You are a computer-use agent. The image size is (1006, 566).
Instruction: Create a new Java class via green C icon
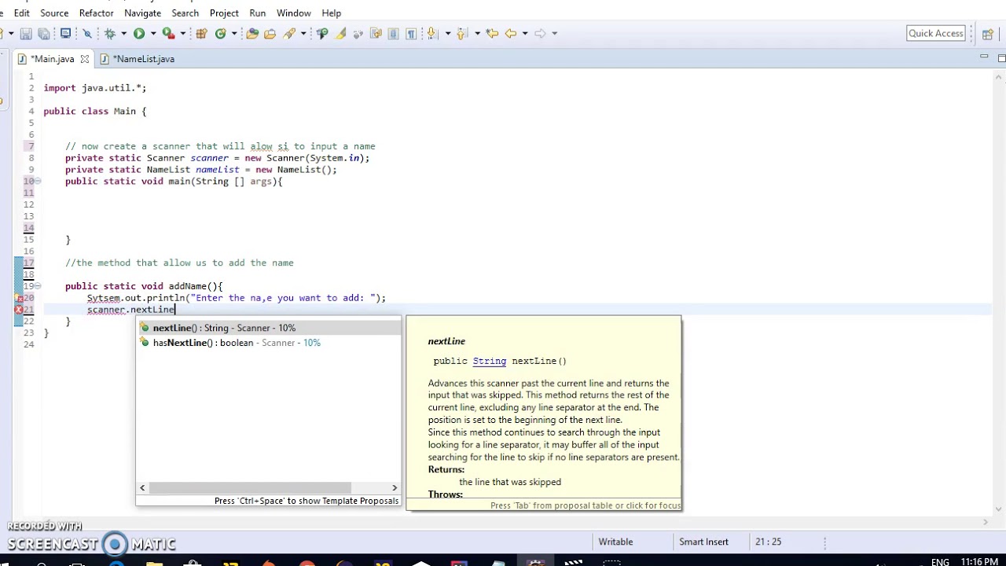tap(220, 33)
